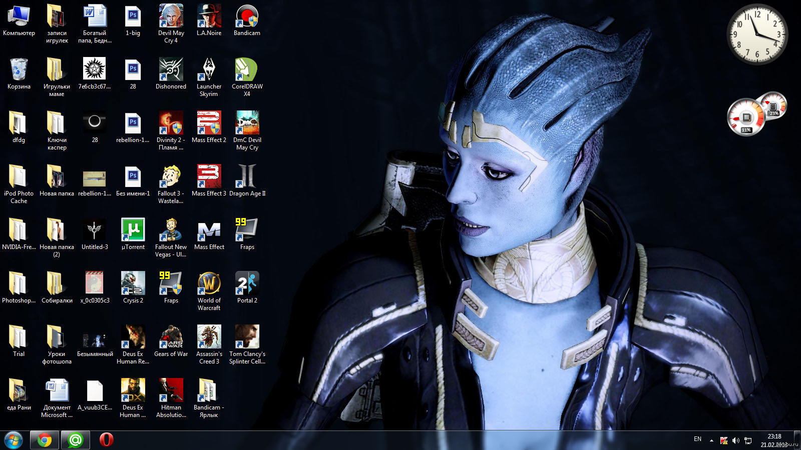Open the clock desktop gadget
This screenshot has height=450, width=801.
point(757,34)
